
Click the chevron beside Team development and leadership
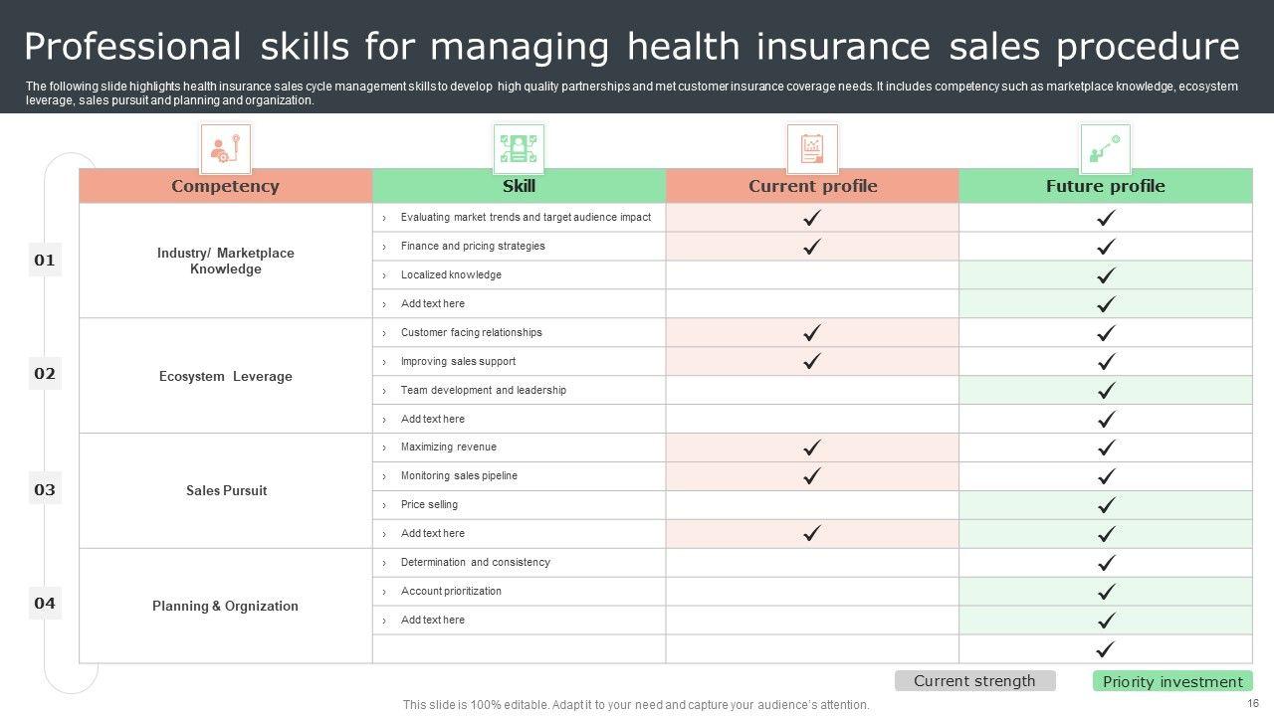384,391
